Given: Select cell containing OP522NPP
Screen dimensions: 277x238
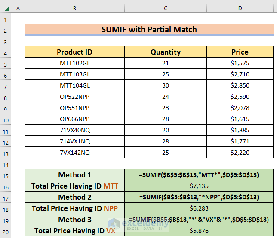Looking at the screenshot, I should click(x=74, y=97).
